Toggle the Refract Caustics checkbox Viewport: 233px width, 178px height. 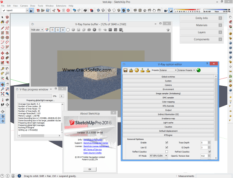pyautogui.click(x=209, y=151)
